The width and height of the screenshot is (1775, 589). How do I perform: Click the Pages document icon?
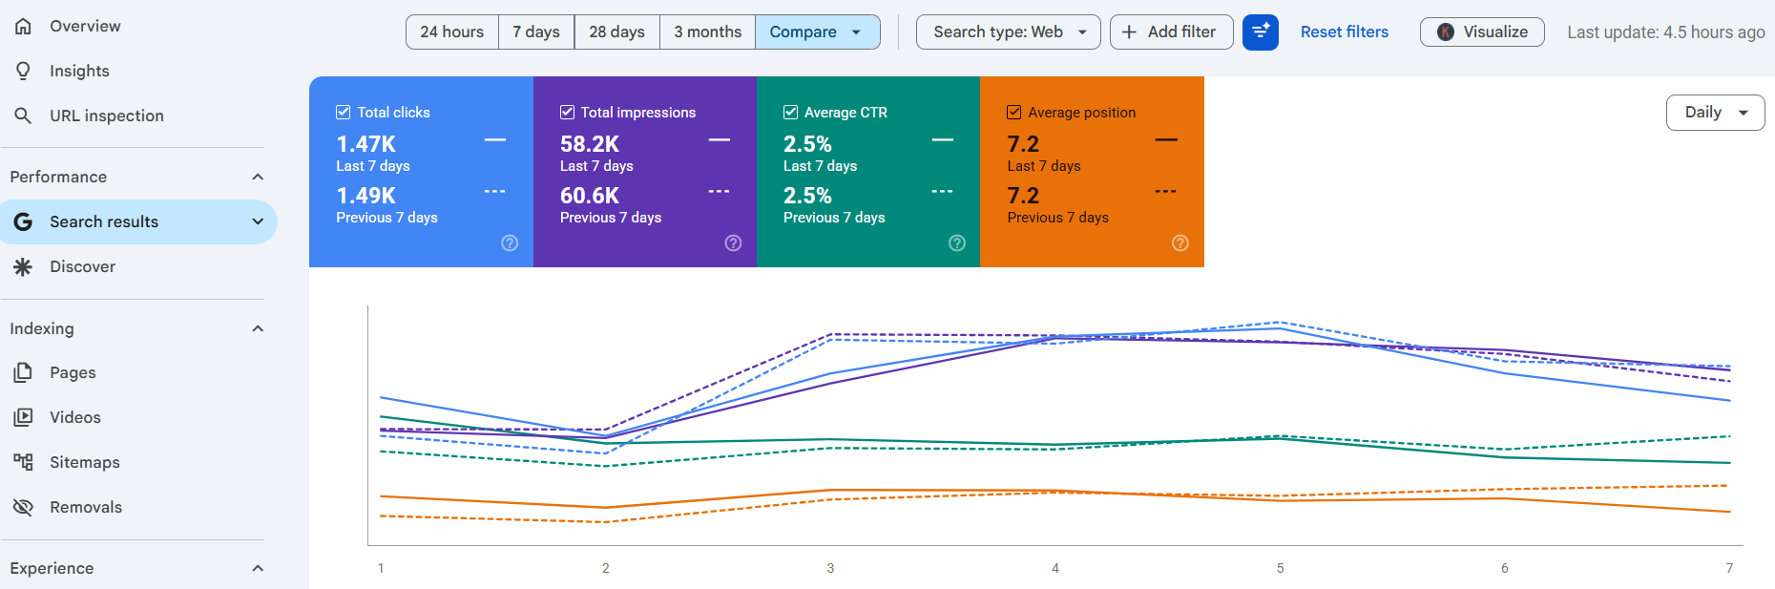(23, 372)
